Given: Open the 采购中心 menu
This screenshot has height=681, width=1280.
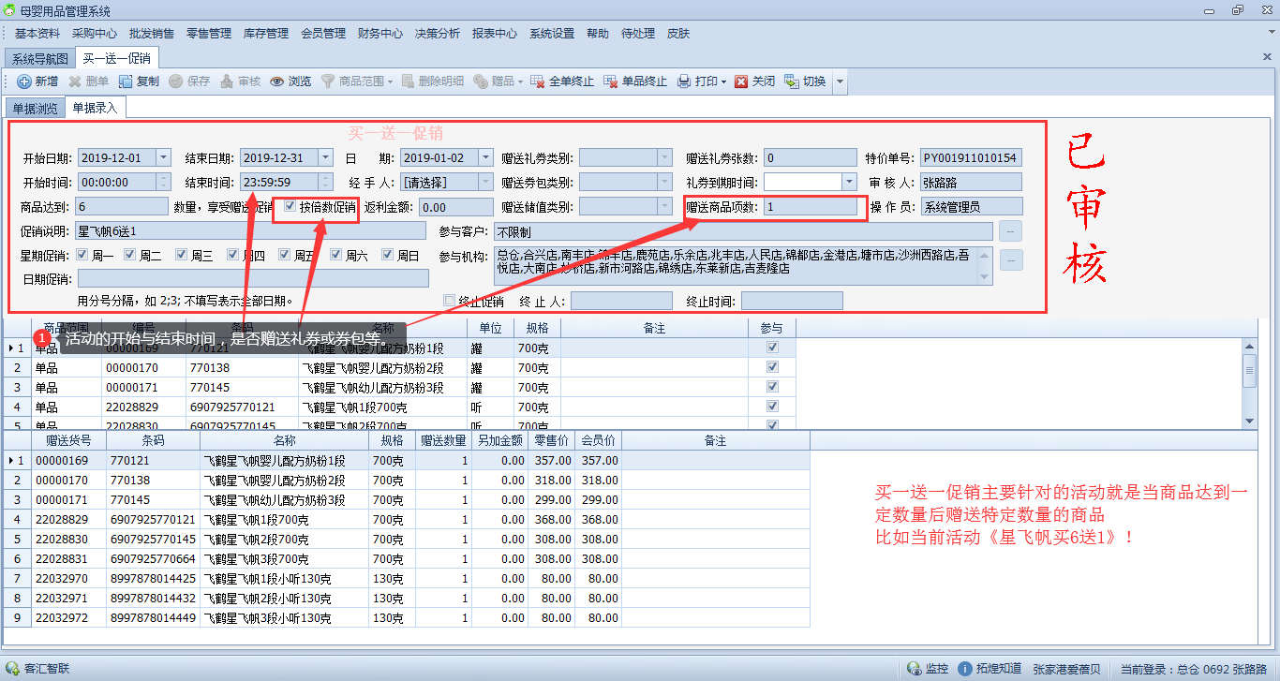Looking at the screenshot, I should [95, 34].
